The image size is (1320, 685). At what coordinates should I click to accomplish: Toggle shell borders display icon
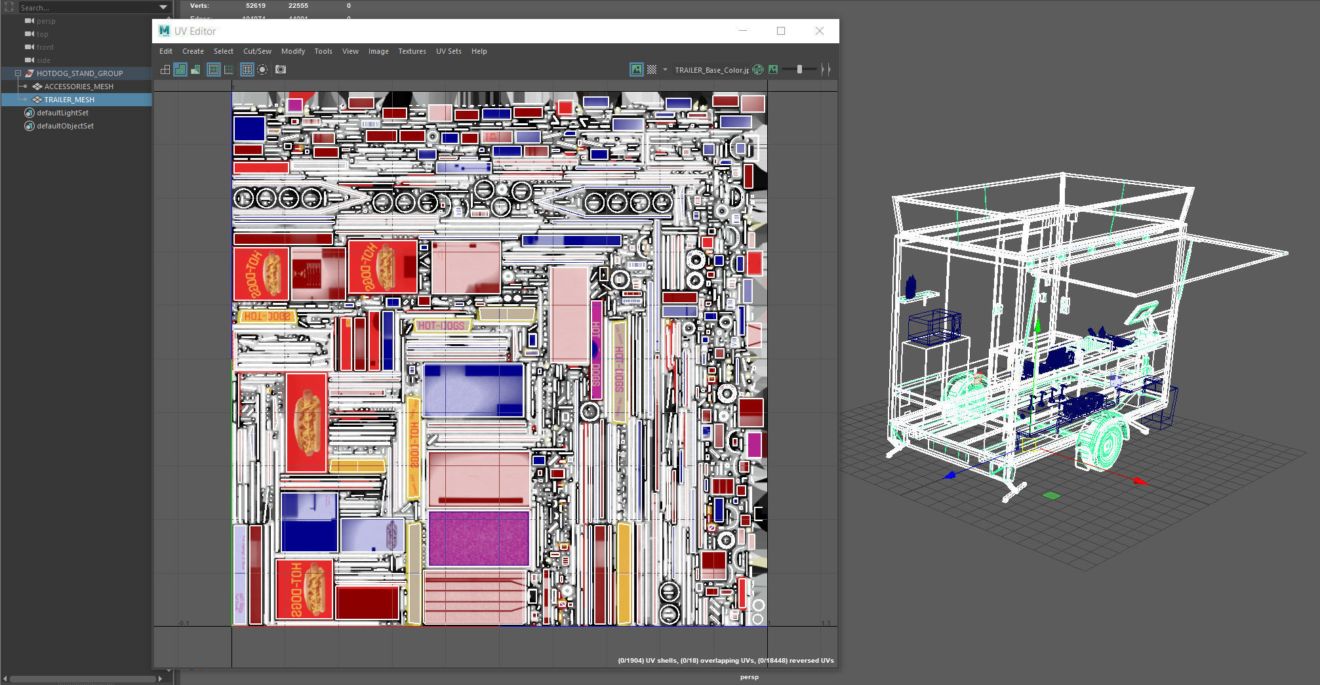(228, 69)
